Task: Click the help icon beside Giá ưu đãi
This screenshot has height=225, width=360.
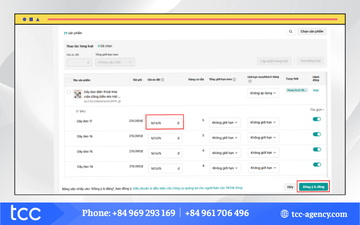Action: [162, 80]
